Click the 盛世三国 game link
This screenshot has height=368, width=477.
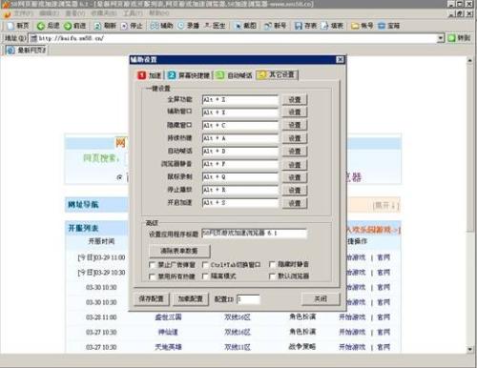168,317
